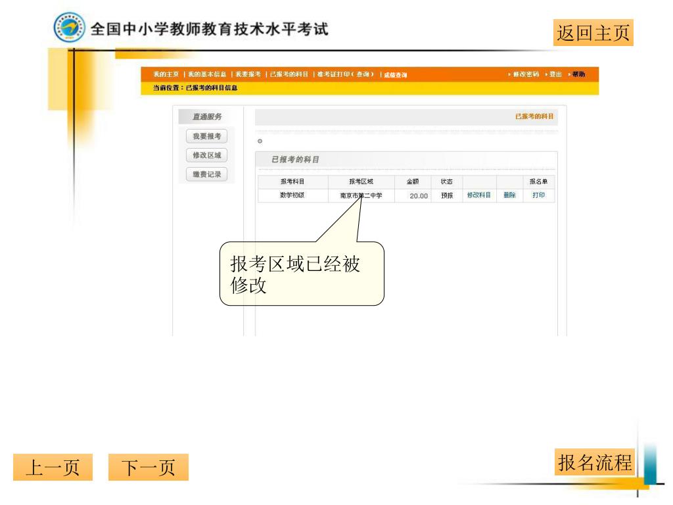Click 打印 to print the registration form
This screenshot has height=505, width=673.
point(538,195)
